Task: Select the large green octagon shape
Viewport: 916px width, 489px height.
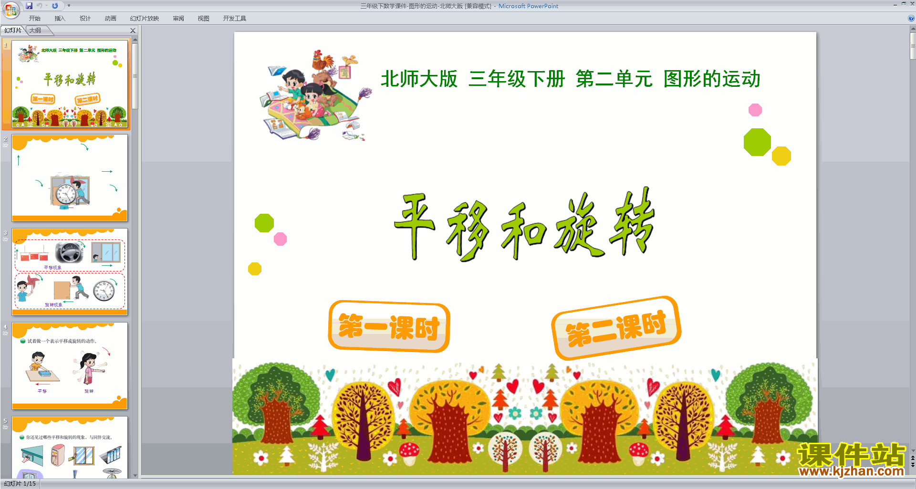Action: click(x=757, y=142)
